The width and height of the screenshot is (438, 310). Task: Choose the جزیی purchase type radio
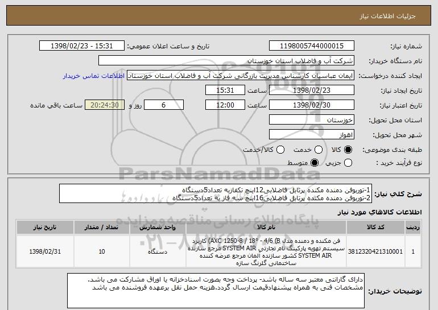coord(348,163)
